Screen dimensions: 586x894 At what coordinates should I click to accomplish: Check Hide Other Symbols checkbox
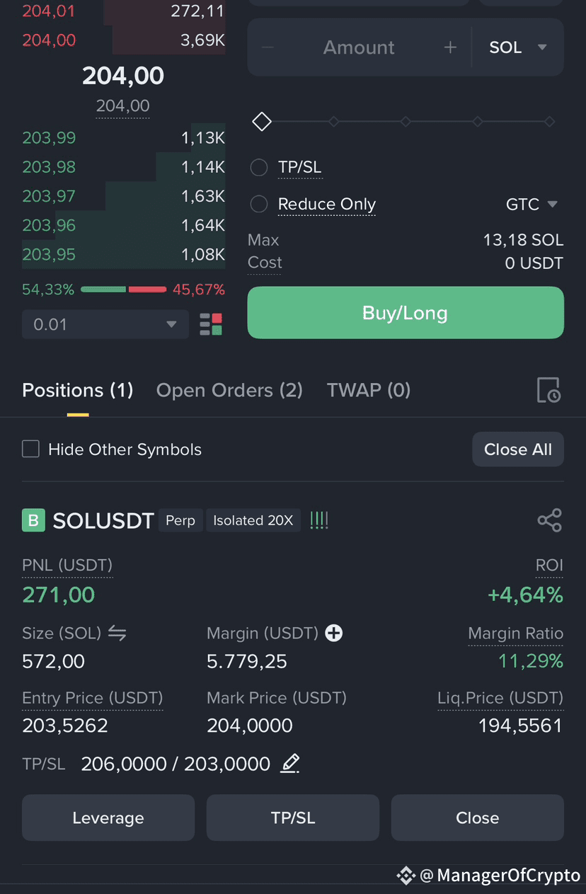(30, 449)
